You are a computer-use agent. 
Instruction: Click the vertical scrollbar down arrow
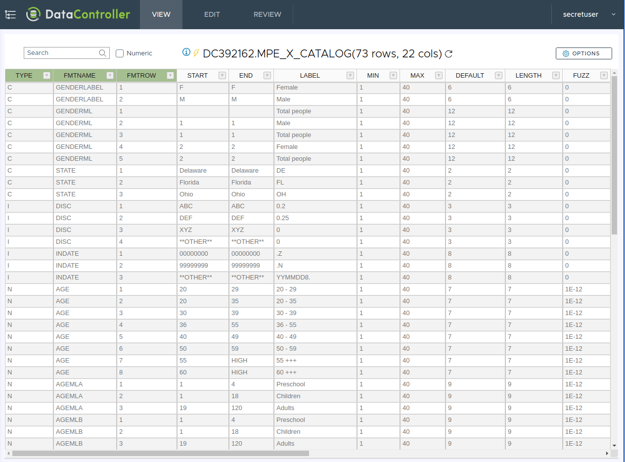point(614,445)
